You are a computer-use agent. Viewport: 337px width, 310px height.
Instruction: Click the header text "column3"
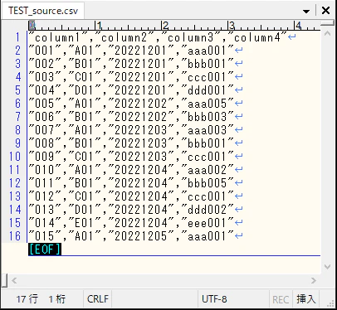pyautogui.click(x=191, y=37)
